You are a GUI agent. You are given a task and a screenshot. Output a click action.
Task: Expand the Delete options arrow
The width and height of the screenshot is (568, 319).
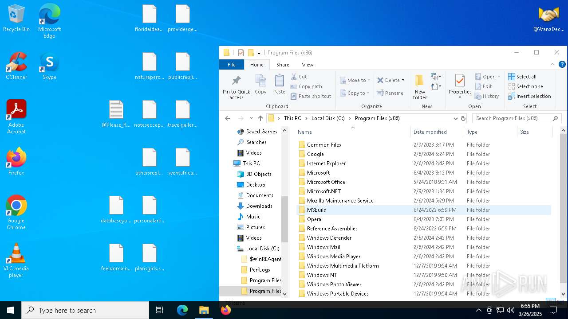(403, 80)
